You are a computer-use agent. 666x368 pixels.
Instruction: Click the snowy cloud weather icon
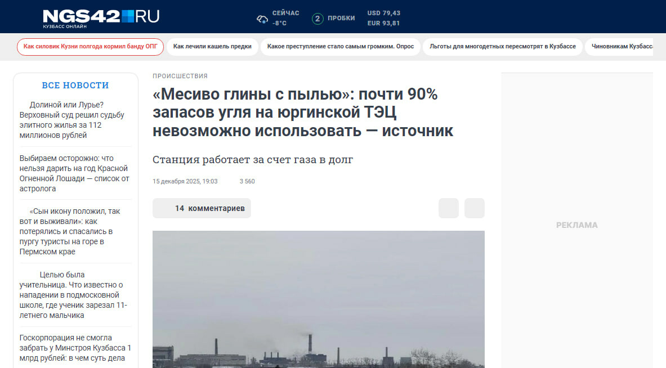pyautogui.click(x=262, y=19)
